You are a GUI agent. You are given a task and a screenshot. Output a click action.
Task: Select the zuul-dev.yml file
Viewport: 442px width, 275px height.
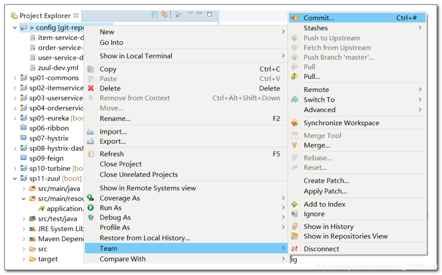(x=58, y=68)
